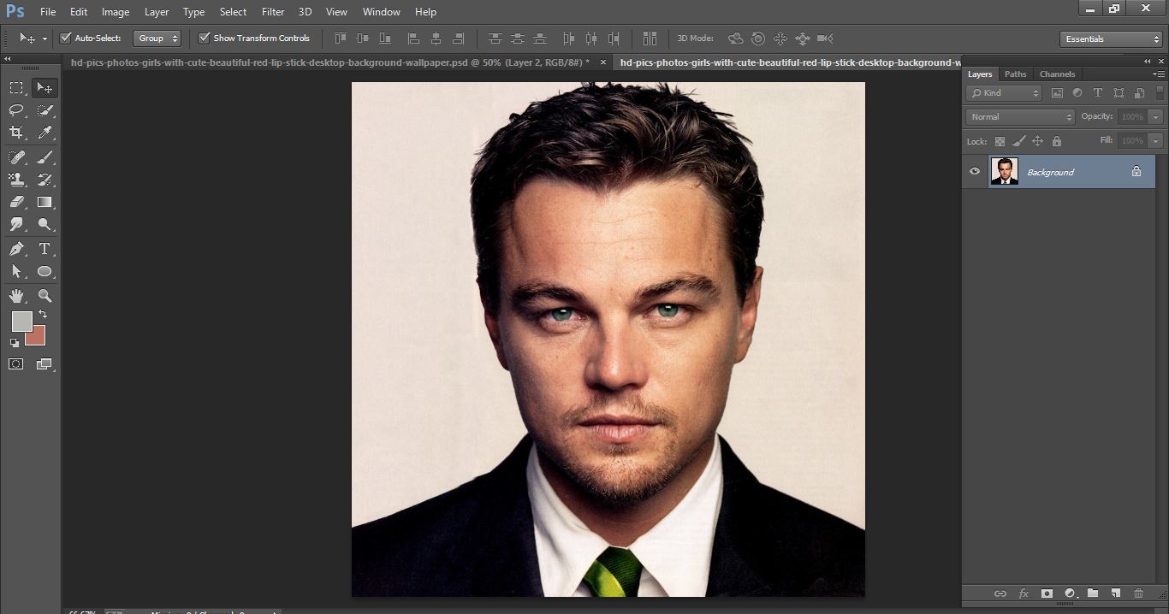Viewport: 1169px width, 614px height.
Task: Open the Kind filter dropdown
Action: point(1003,93)
